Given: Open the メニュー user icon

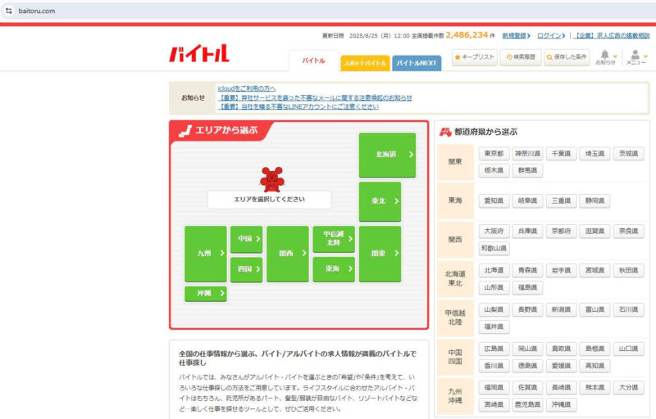Looking at the screenshot, I should click(636, 56).
